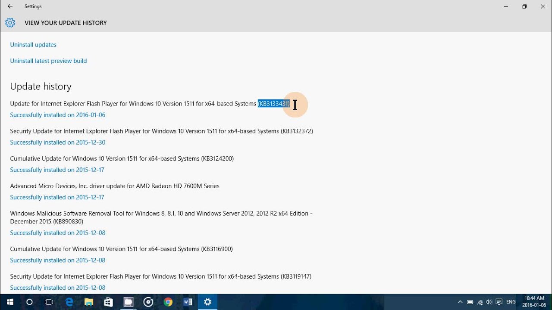Show hidden system tray icons
Viewport: 552px width, 310px height.
click(x=460, y=302)
